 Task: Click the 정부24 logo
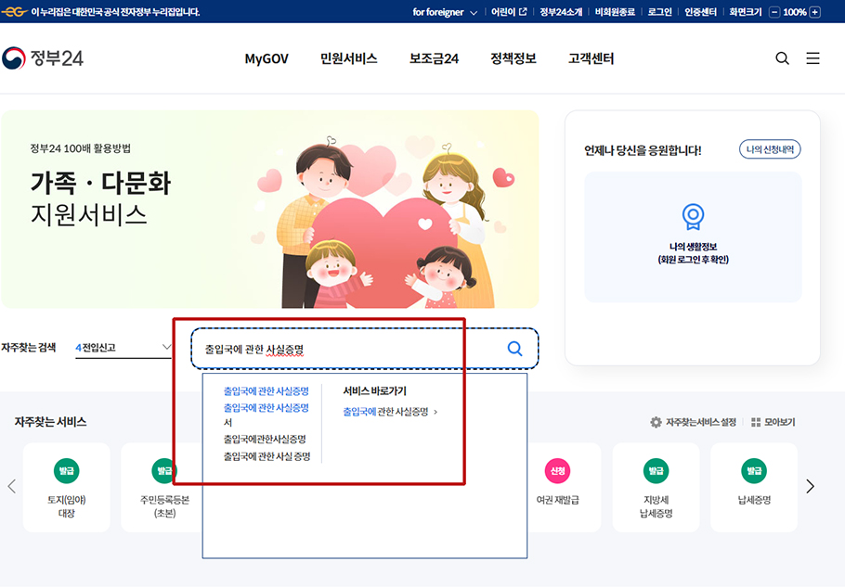43,58
